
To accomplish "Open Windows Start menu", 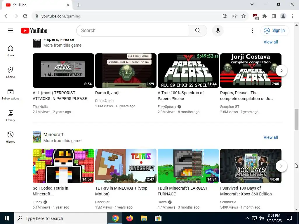I will [x=7, y=218].
